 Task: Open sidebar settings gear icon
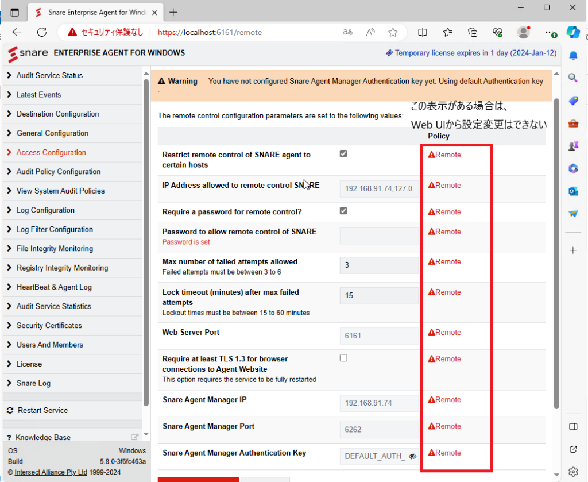pyautogui.click(x=573, y=472)
